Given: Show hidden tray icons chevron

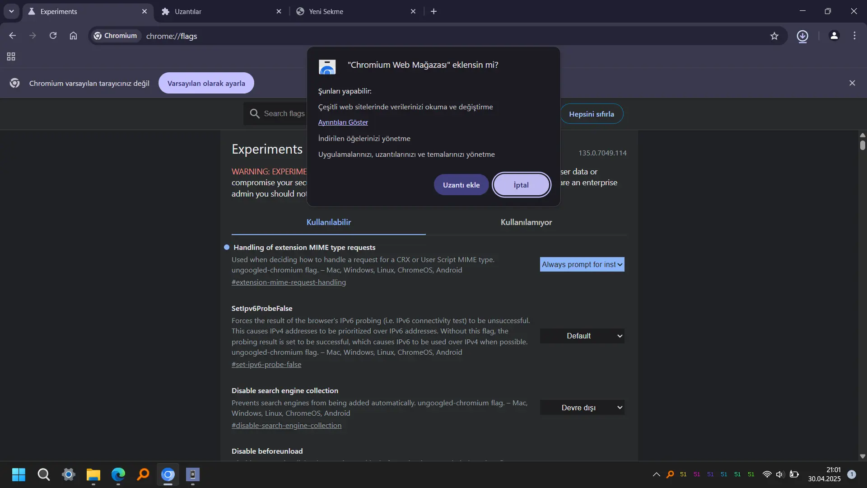Looking at the screenshot, I should (x=657, y=474).
